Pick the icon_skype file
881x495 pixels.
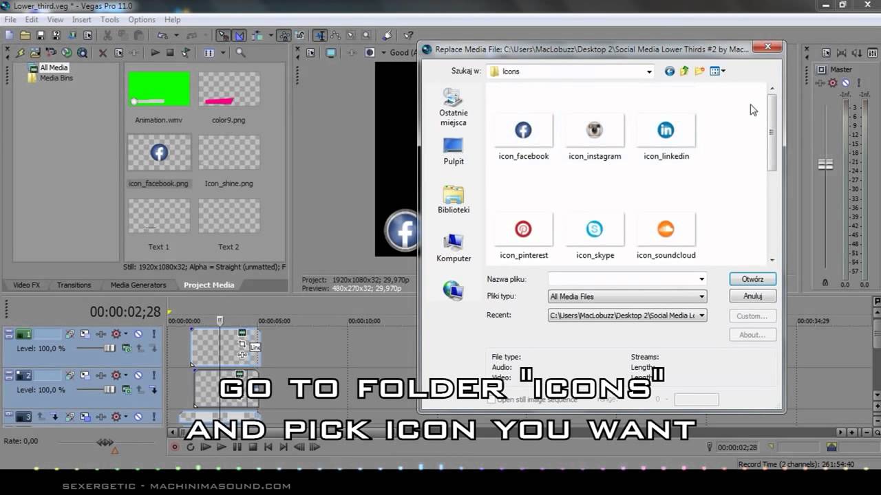tap(595, 236)
